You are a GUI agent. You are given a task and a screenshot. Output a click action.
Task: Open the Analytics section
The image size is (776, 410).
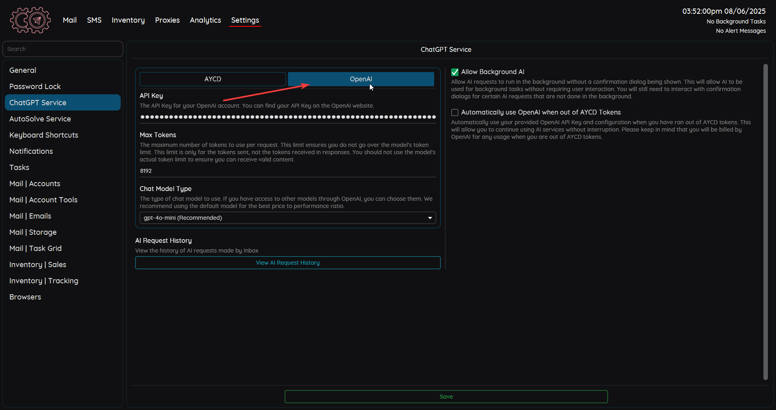pyautogui.click(x=205, y=20)
